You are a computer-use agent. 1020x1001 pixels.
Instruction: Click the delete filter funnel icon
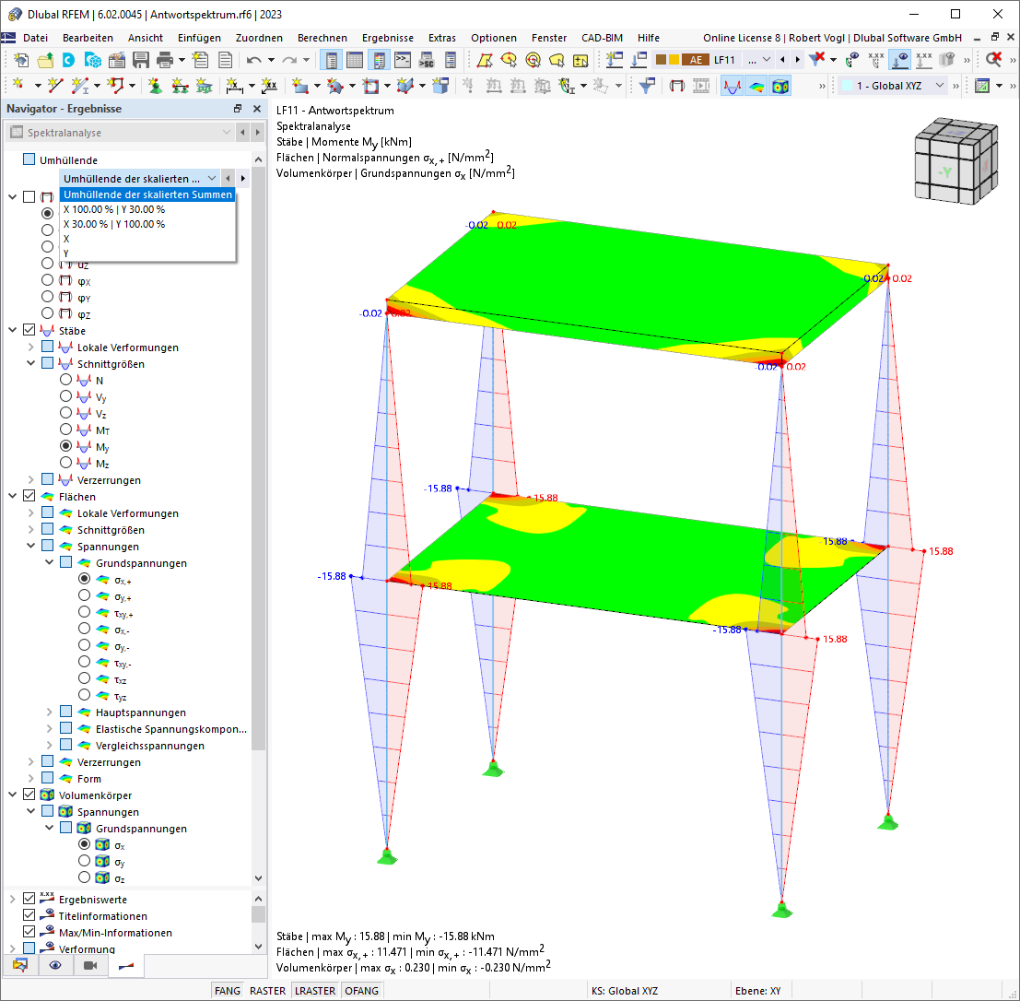pyautogui.click(x=816, y=60)
